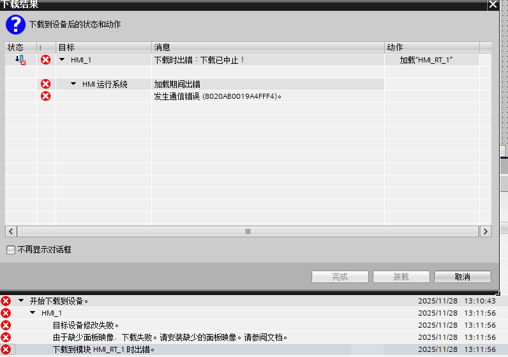Select the 发生通信错误 (8020AB0019A4FFF4) message
508x357 pixels.
(268, 96)
